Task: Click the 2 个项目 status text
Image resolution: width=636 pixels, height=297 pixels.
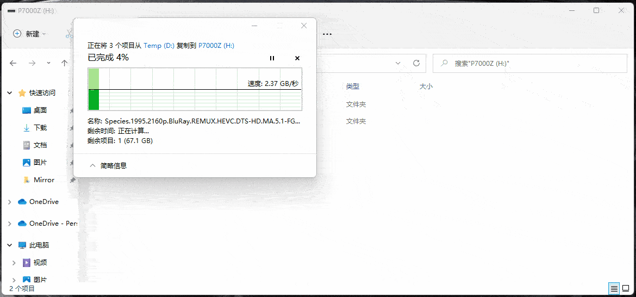Action: 22,289
